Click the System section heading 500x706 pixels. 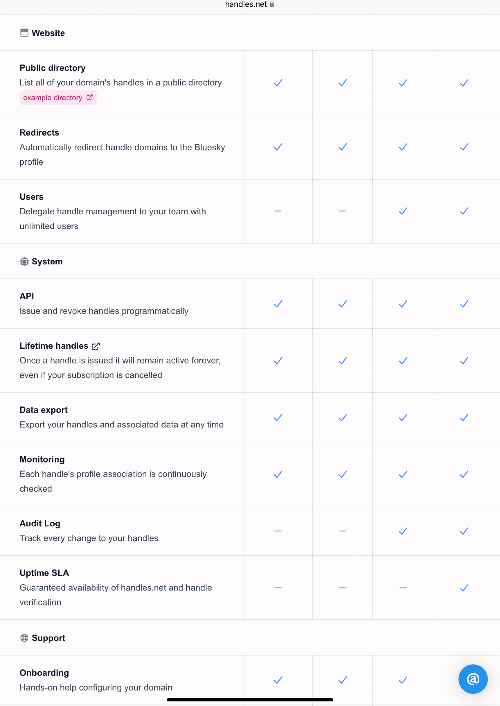point(47,262)
